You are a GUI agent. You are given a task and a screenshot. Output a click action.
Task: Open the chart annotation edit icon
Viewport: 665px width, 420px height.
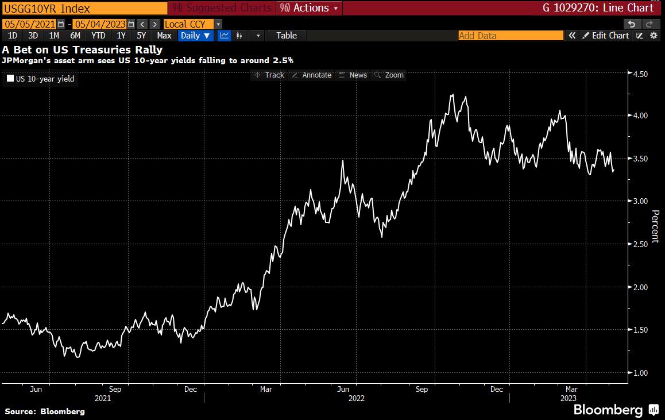point(640,36)
